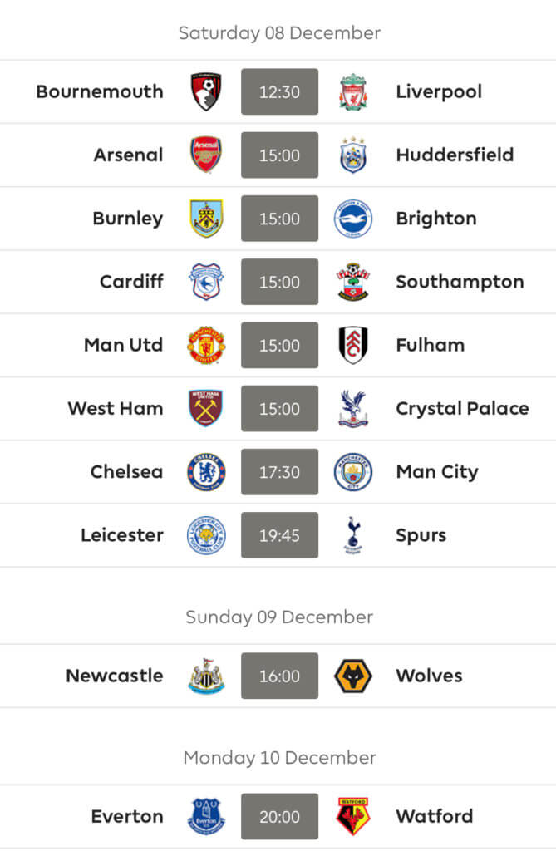Open the 17:30 Chelsea match button
556x851 pixels.
[x=279, y=472]
